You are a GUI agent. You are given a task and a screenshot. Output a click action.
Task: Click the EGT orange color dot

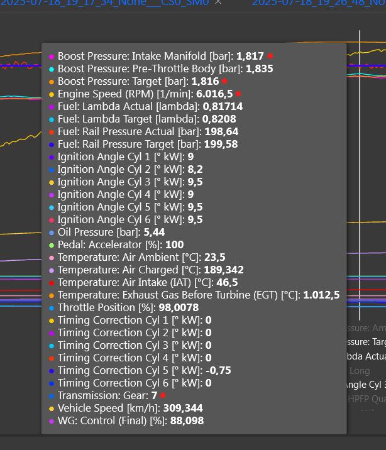click(x=52, y=295)
